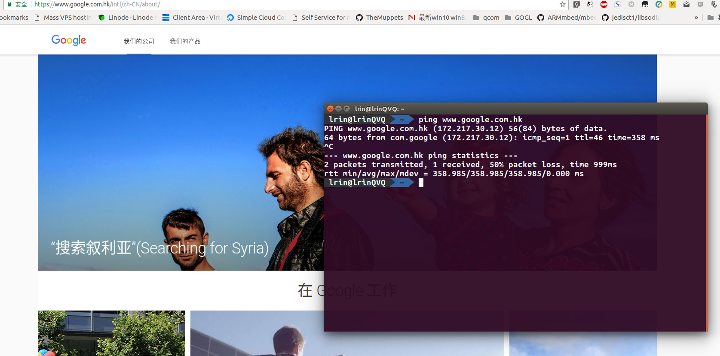Bookmark this page with the star icon
The width and height of the screenshot is (720, 356).
[562, 4]
